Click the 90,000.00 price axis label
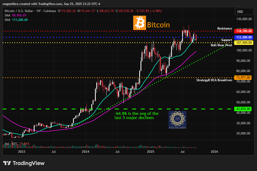 243,61
